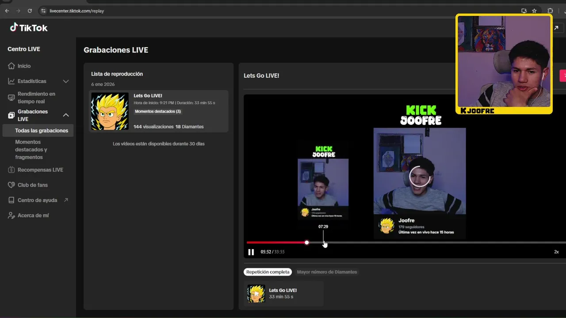This screenshot has height=318, width=566.
Task: Reload the page with refresh button
Action: (30, 11)
